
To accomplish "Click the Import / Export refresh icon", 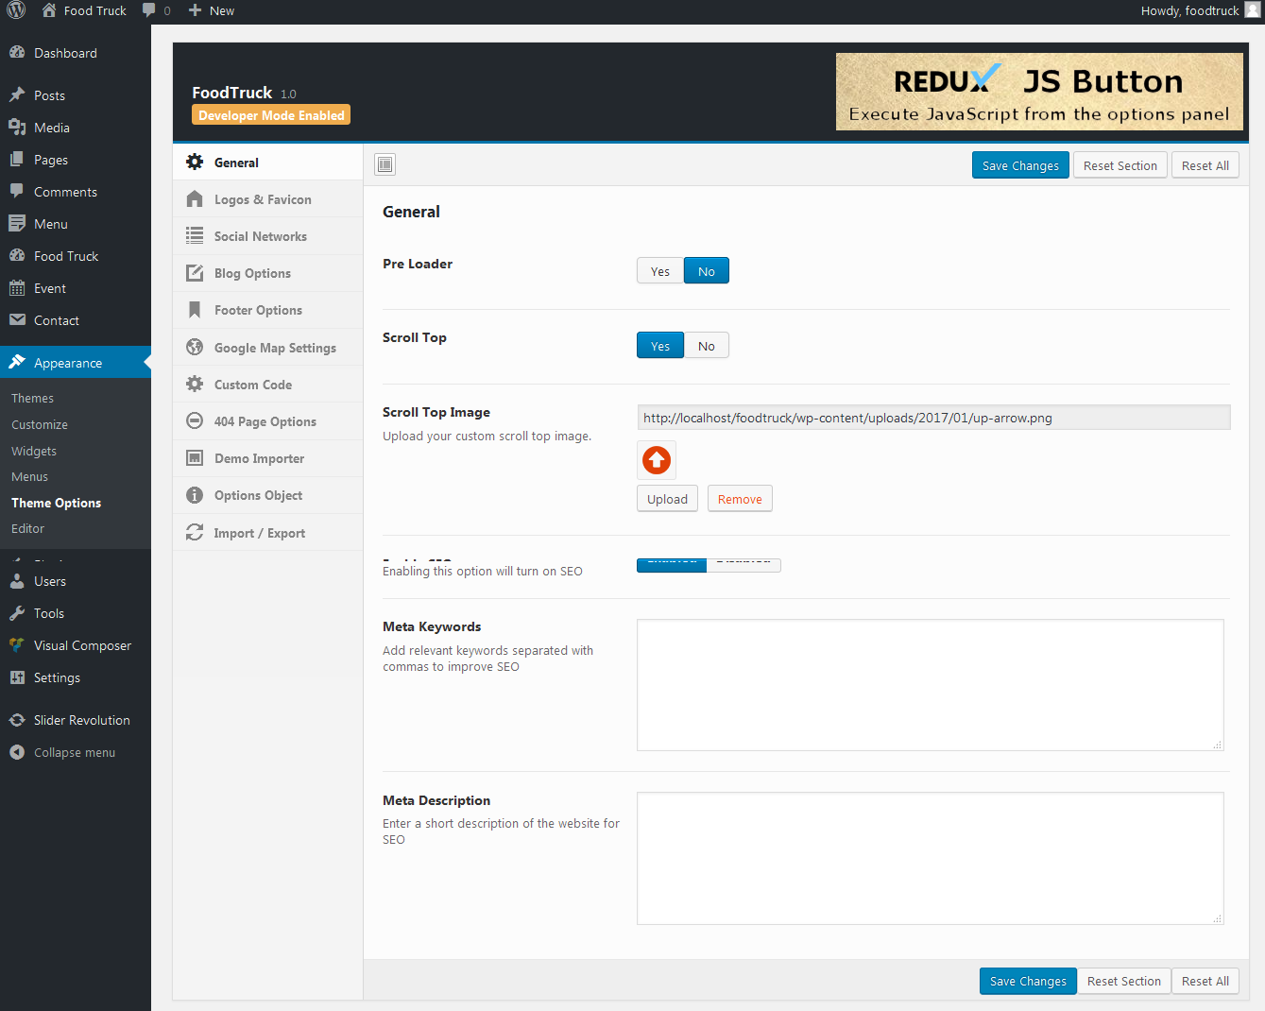I will pyautogui.click(x=195, y=533).
